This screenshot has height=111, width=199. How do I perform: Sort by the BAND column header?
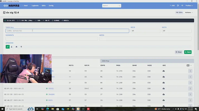(135, 65)
